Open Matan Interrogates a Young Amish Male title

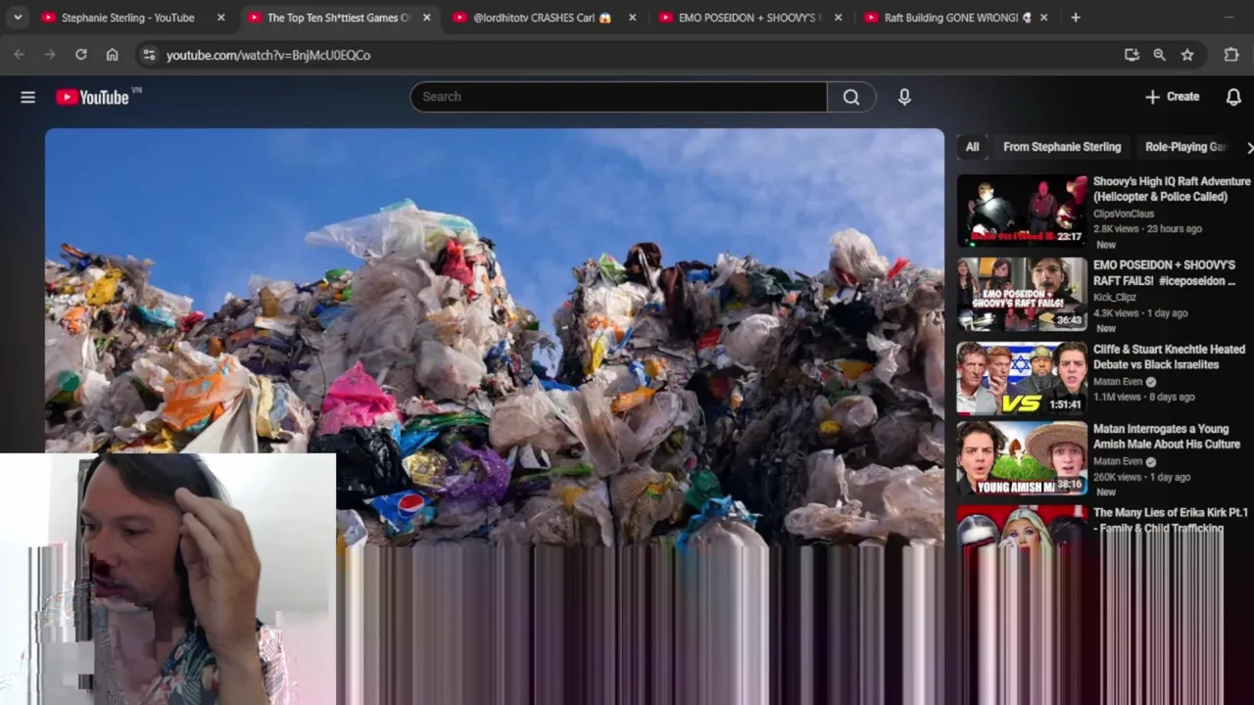pos(1167,437)
